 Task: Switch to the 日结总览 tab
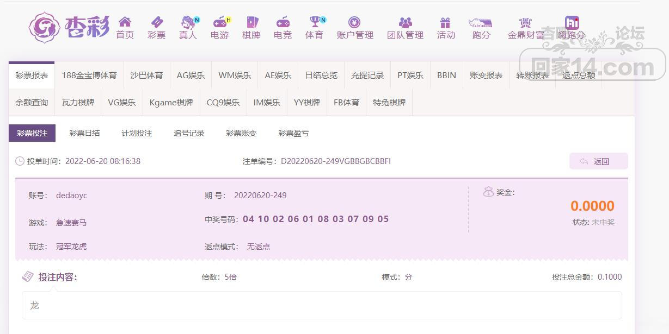(321, 75)
